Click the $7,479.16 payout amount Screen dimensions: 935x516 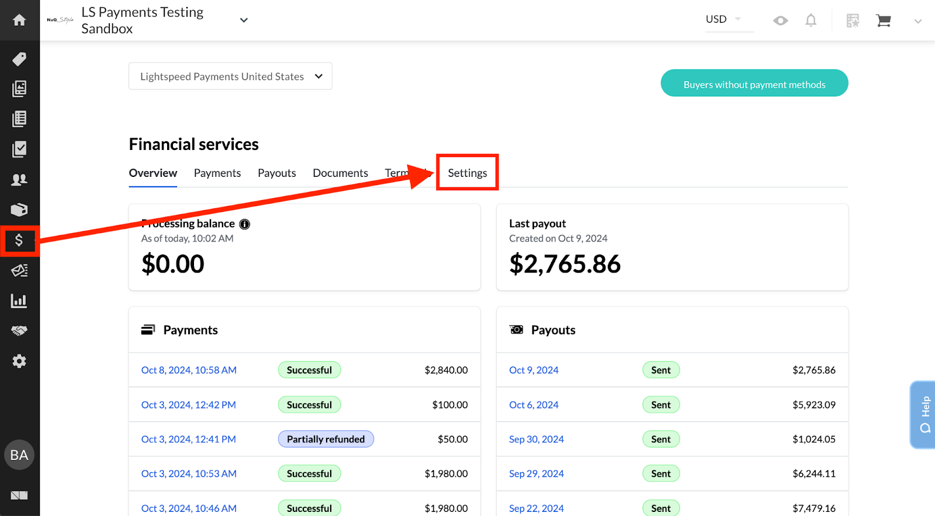coord(814,508)
